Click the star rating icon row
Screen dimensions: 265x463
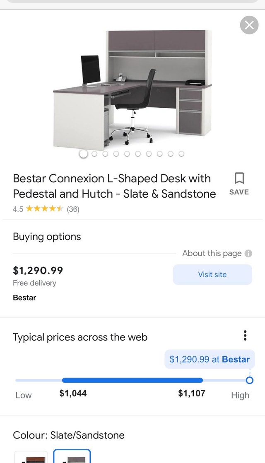(46, 209)
